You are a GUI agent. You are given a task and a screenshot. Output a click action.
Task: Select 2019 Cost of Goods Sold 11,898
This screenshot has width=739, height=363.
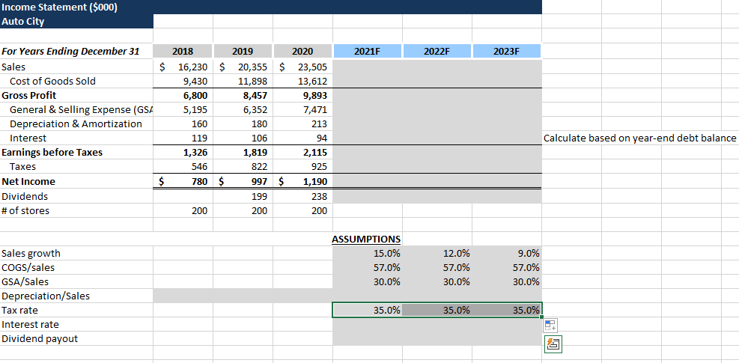243,81
